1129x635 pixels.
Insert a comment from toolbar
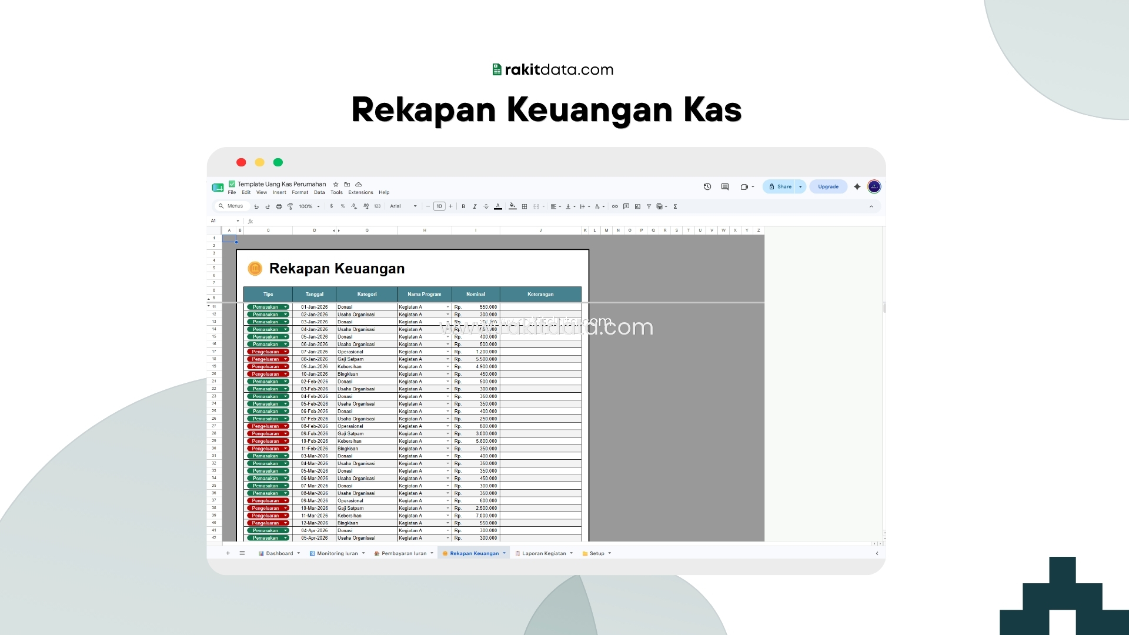(x=626, y=206)
